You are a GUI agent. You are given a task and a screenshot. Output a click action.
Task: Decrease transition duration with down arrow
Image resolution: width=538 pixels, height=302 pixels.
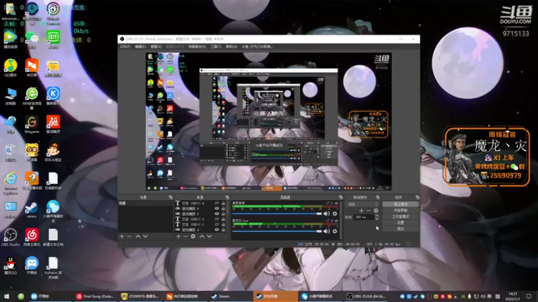point(377,219)
